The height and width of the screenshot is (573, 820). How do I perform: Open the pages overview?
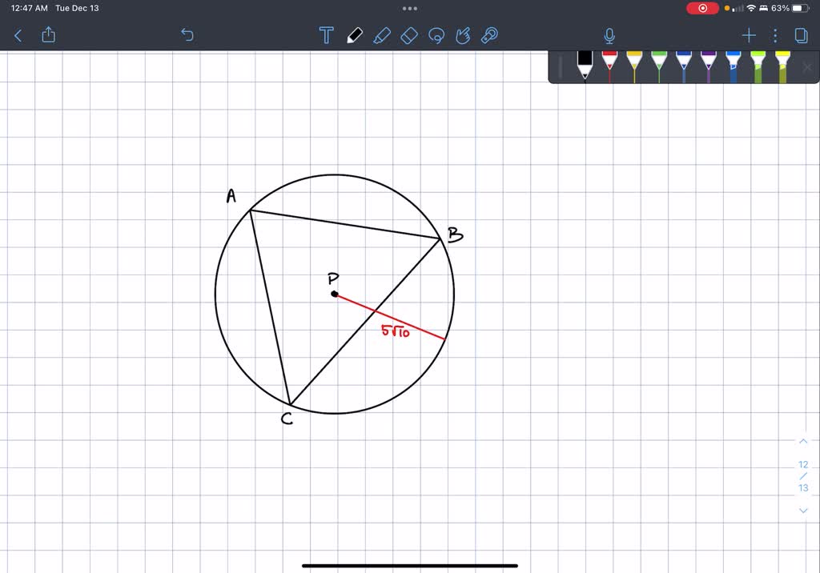[802, 35]
